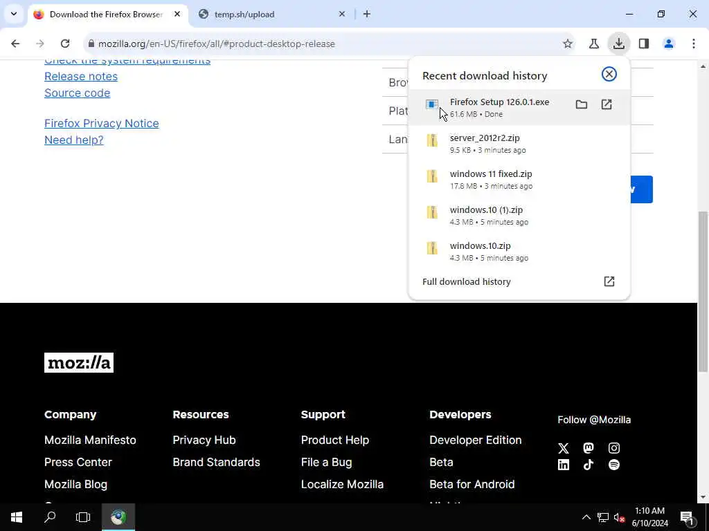This screenshot has height=531, width=709.
Task: Open Mozilla's LinkedIn profile icon
Action: coord(564,465)
